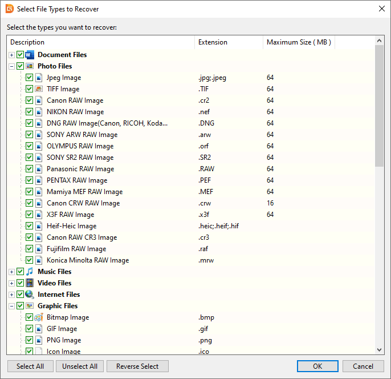Click the Word icon beside Document Files

pyautogui.click(x=30, y=55)
